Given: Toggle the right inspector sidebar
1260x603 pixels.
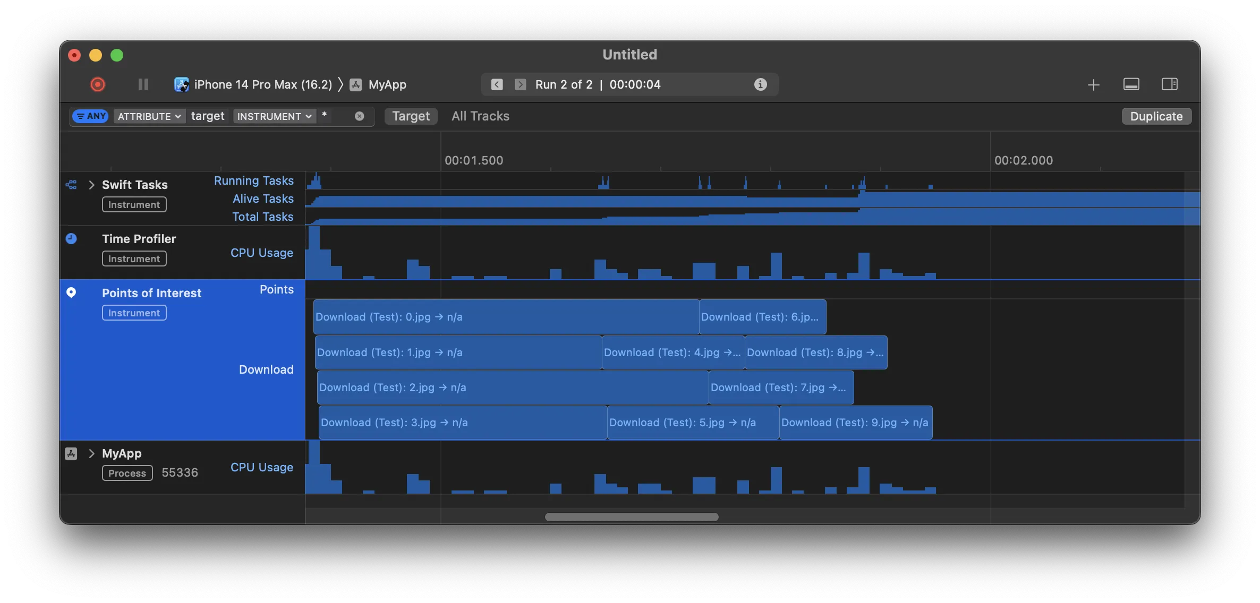Looking at the screenshot, I should click(1169, 84).
